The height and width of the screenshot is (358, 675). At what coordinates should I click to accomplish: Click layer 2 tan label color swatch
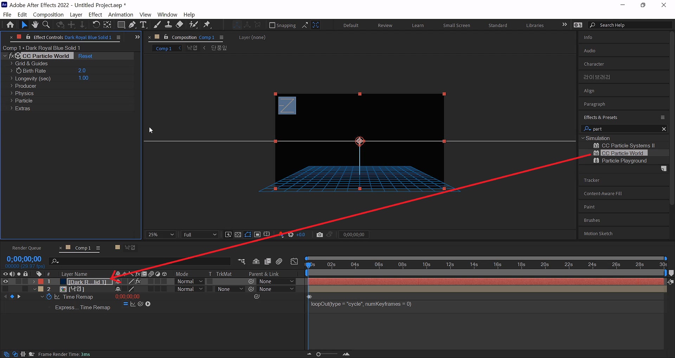pyautogui.click(x=41, y=289)
